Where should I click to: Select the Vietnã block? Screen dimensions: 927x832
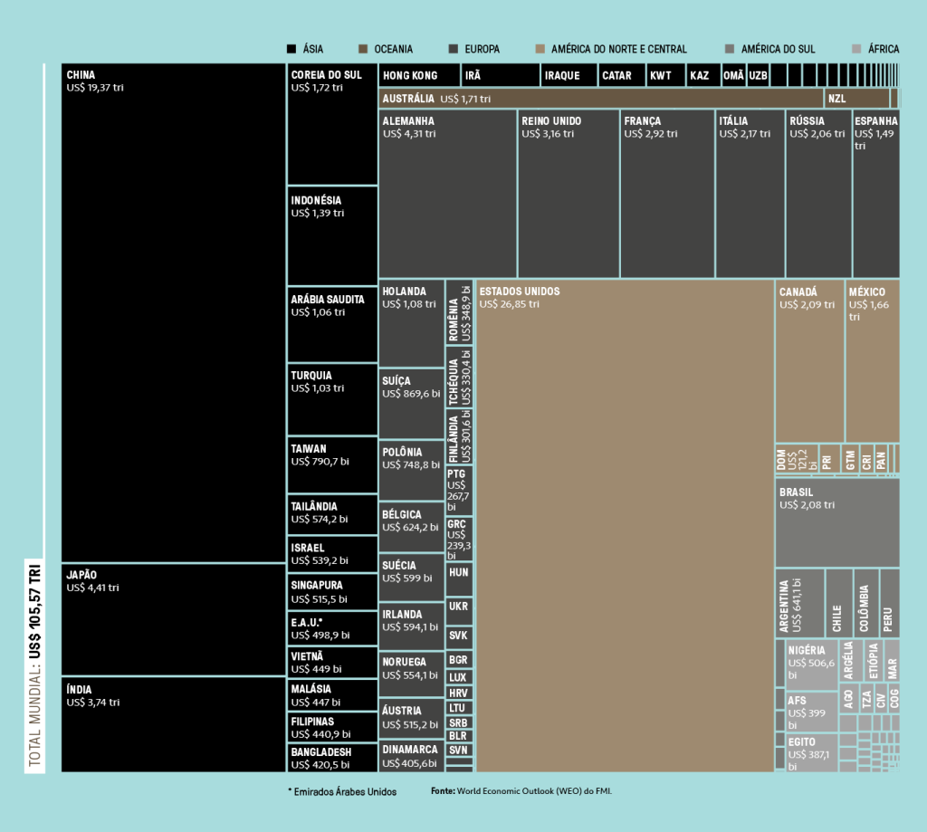(332, 663)
